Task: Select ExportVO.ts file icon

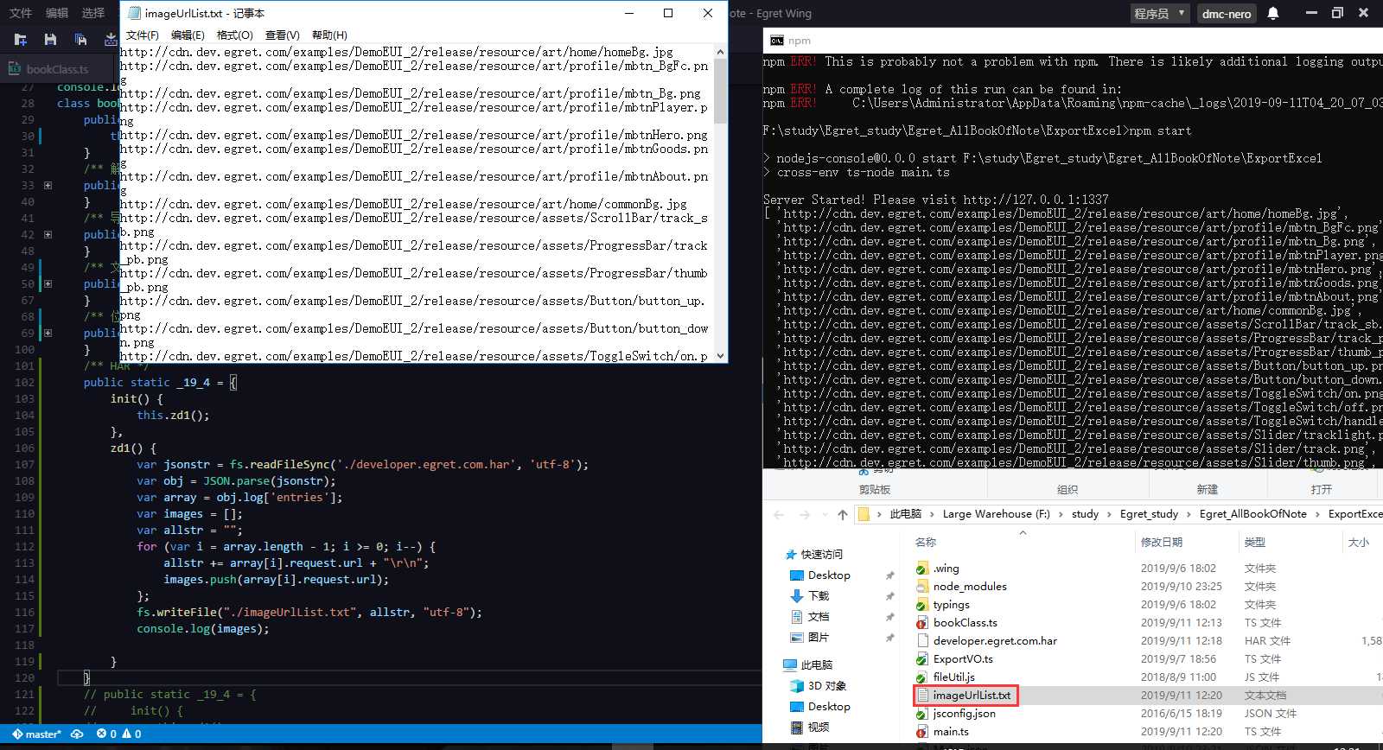Action: (922, 659)
